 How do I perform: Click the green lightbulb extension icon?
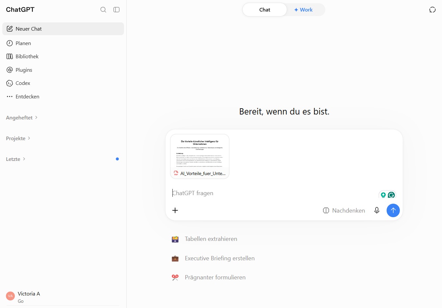383,195
